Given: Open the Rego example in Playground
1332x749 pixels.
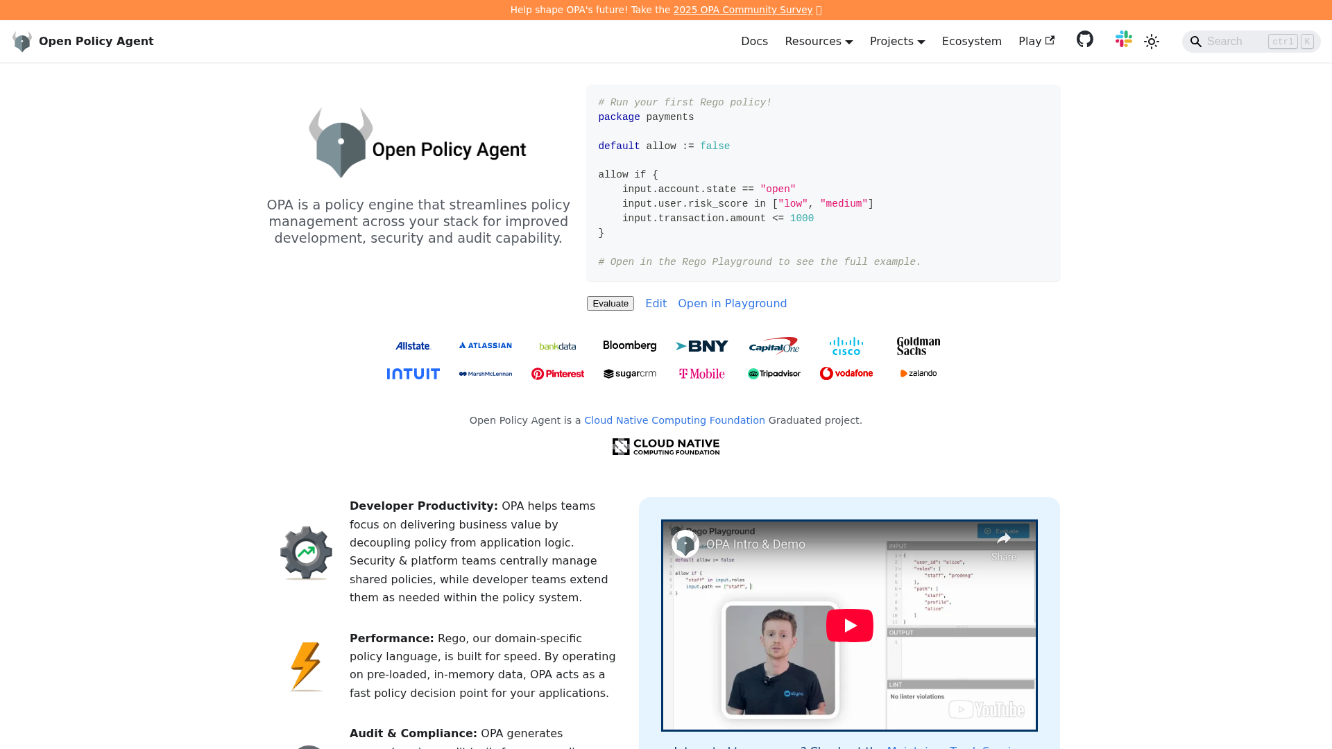Looking at the screenshot, I should (733, 303).
